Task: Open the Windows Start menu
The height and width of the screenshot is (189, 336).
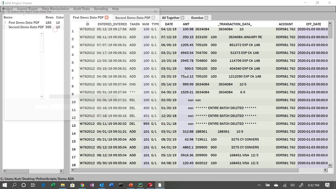Action: pyautogui.click(x=5, y=185)
